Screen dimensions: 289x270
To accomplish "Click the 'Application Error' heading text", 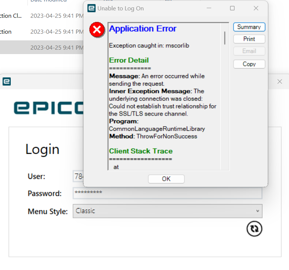I will 143,29.
